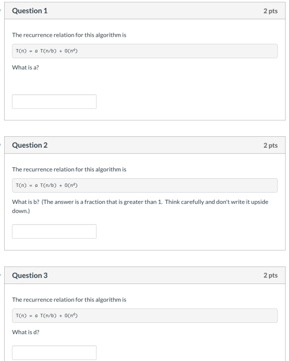
Task: Click the Question 3 heading
Action: tap(30, 275)
